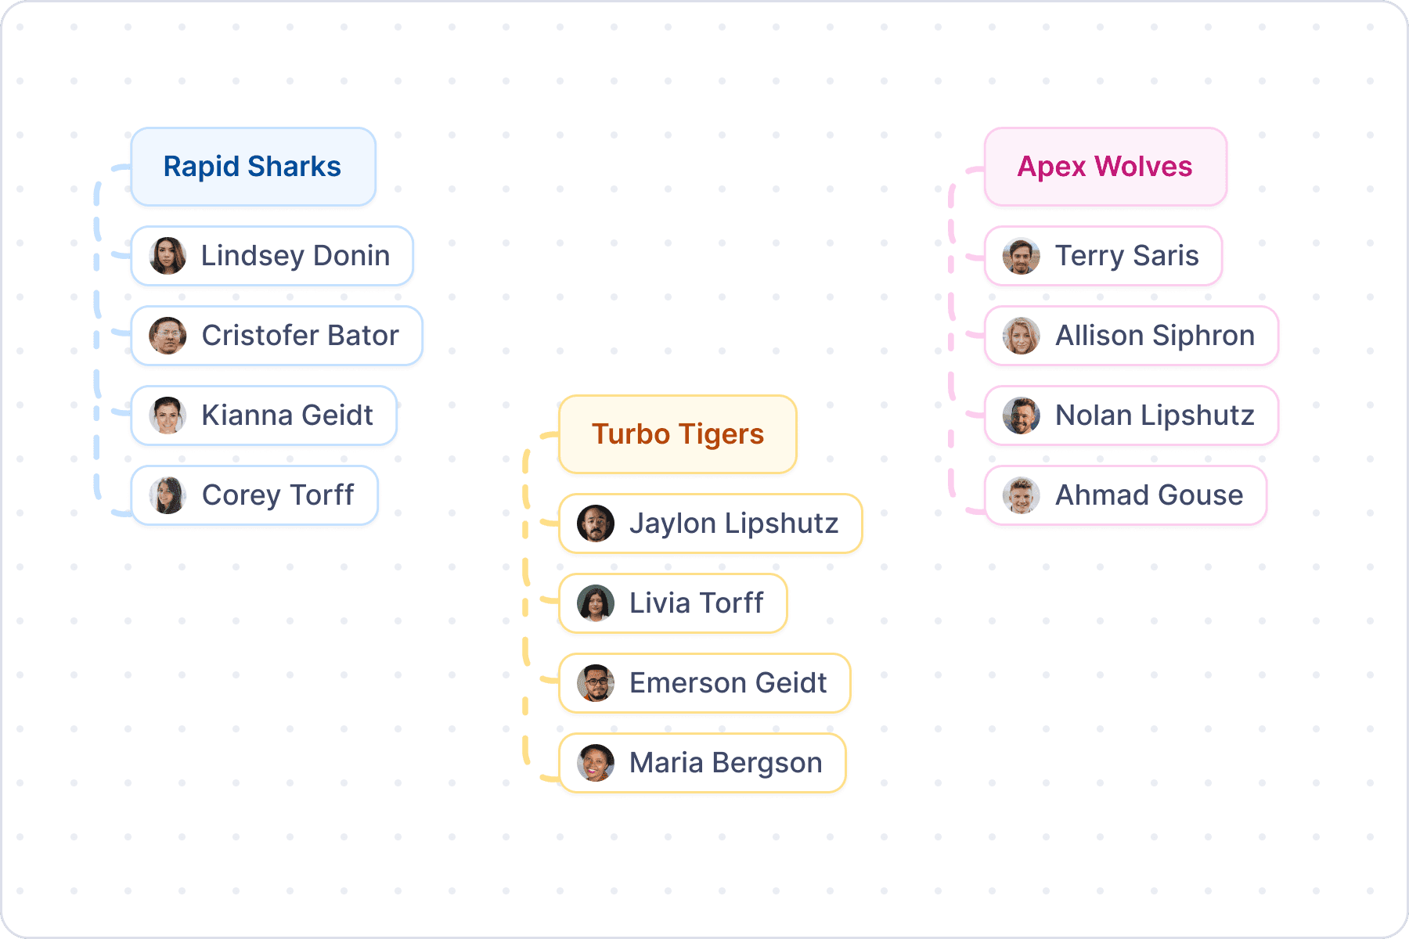Viewport: 1409px width, 939px height.
Task: Select the Apex Wolves team header
Action: tap(1105, 167)
